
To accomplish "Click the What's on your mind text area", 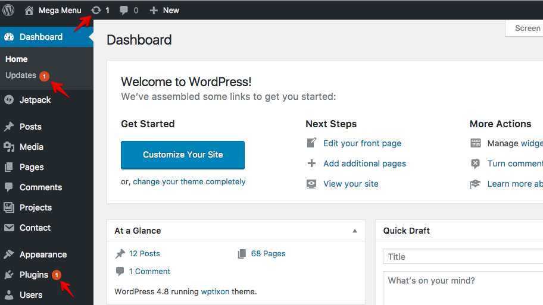I will tap(463, 288).
